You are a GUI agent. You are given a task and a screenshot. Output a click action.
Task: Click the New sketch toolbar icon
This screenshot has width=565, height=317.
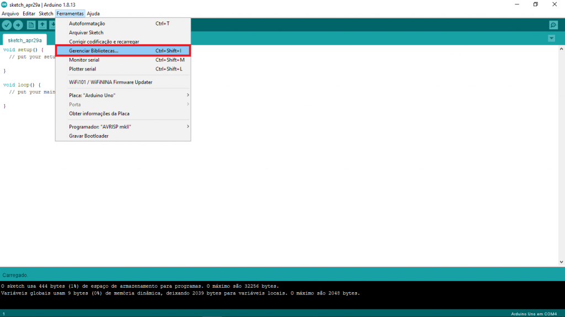31,25
